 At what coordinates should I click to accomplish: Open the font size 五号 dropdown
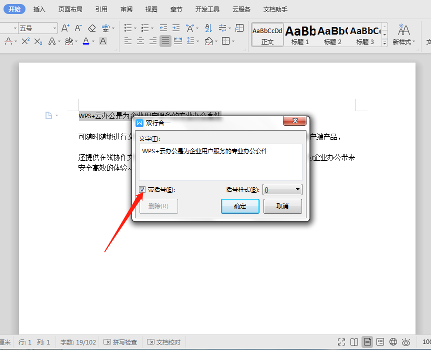point(54,29)
